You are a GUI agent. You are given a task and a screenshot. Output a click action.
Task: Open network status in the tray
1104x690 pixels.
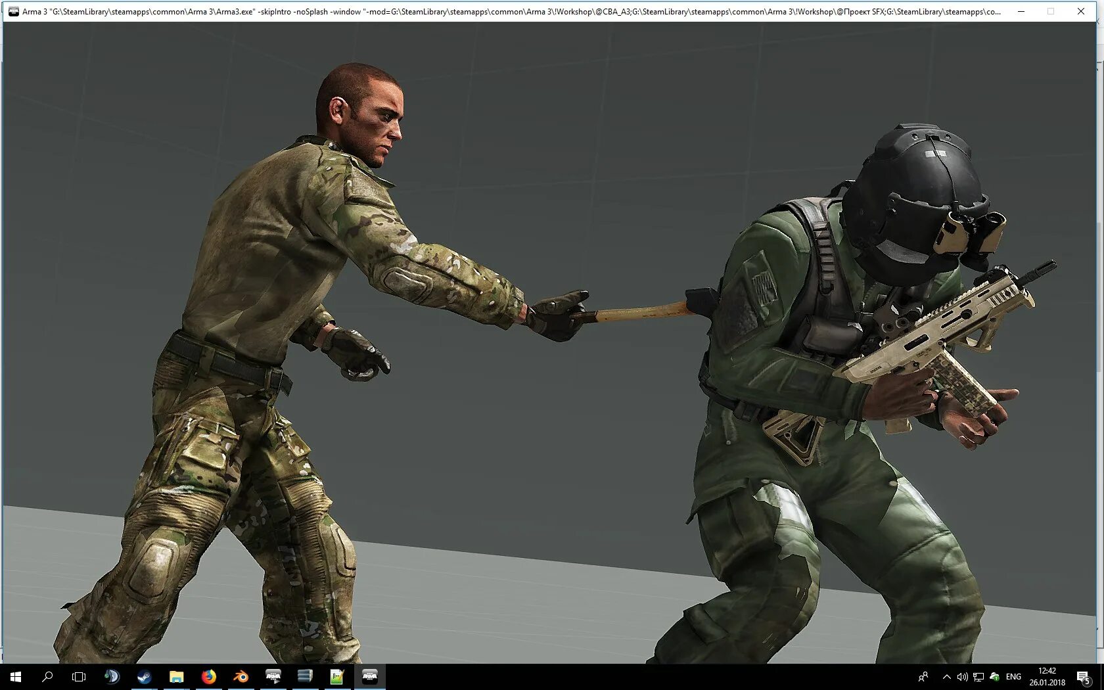point(978,677)
